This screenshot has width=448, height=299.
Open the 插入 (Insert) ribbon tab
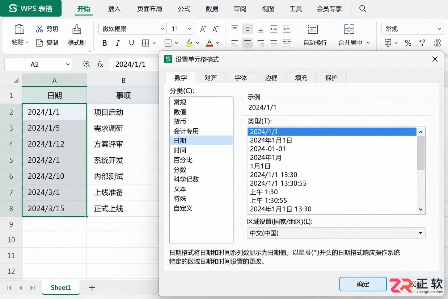[114, 9]
